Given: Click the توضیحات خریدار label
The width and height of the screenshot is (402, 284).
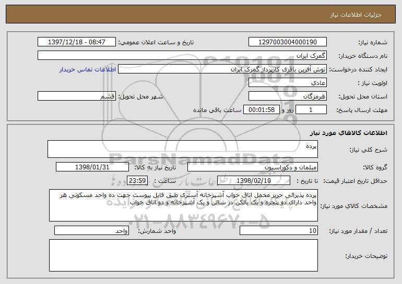Looking at the screenshot, I should pyautogui.click(x=366, y=256).
